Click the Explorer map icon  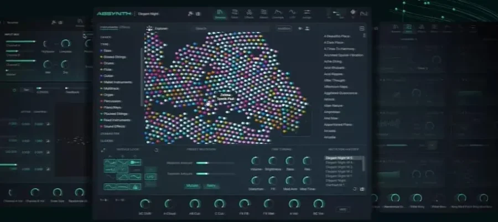coord(149,28)
